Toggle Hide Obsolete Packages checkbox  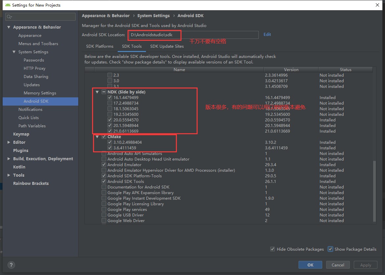(x=273, y=249)
